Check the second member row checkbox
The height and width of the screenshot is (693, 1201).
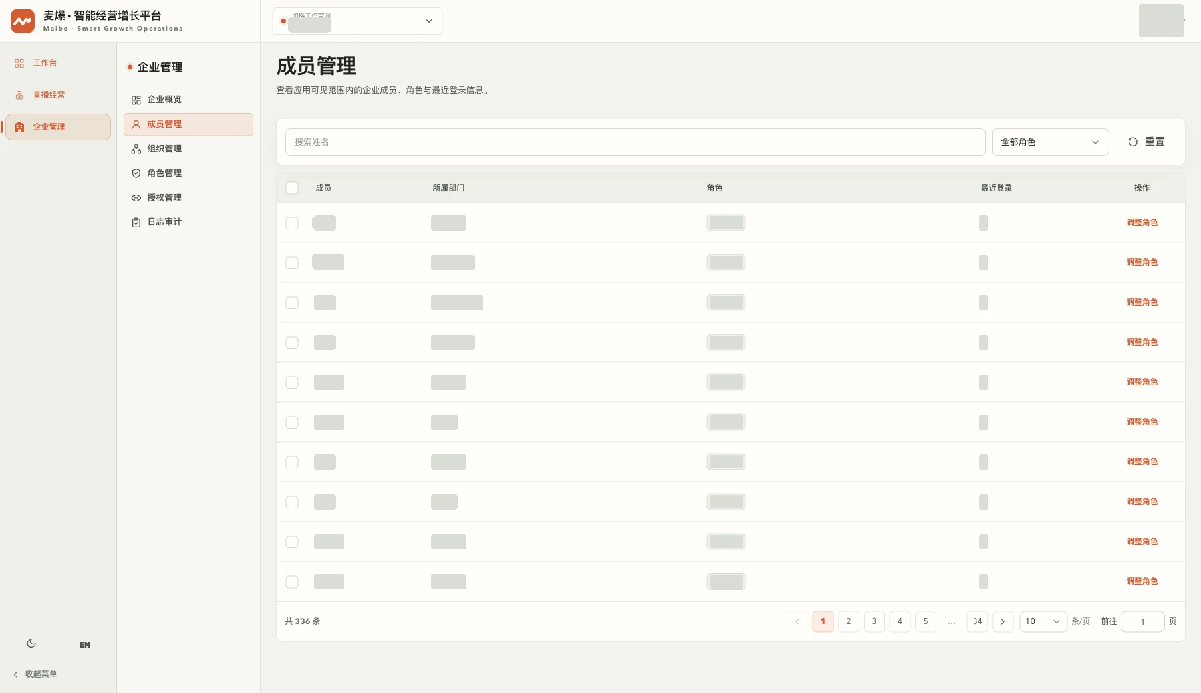(x=292, y=263)
